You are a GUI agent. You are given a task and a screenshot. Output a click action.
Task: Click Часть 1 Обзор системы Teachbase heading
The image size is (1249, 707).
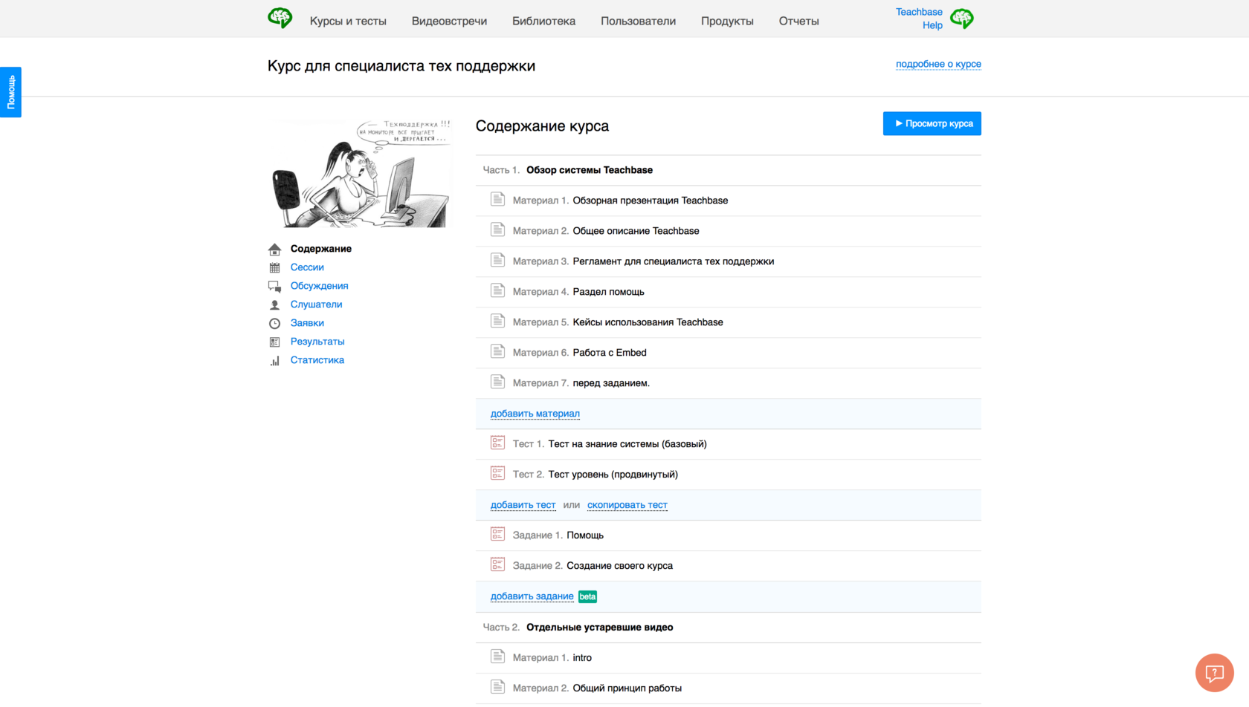pyautogui.click(x=590, y=170)
